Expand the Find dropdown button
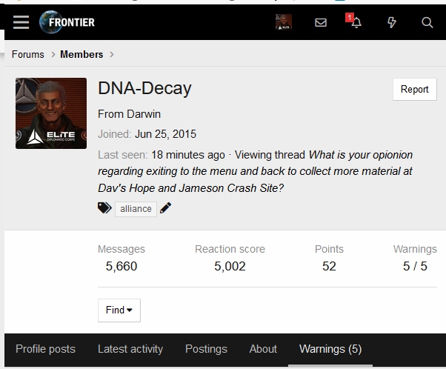 (x=119, y=310)
